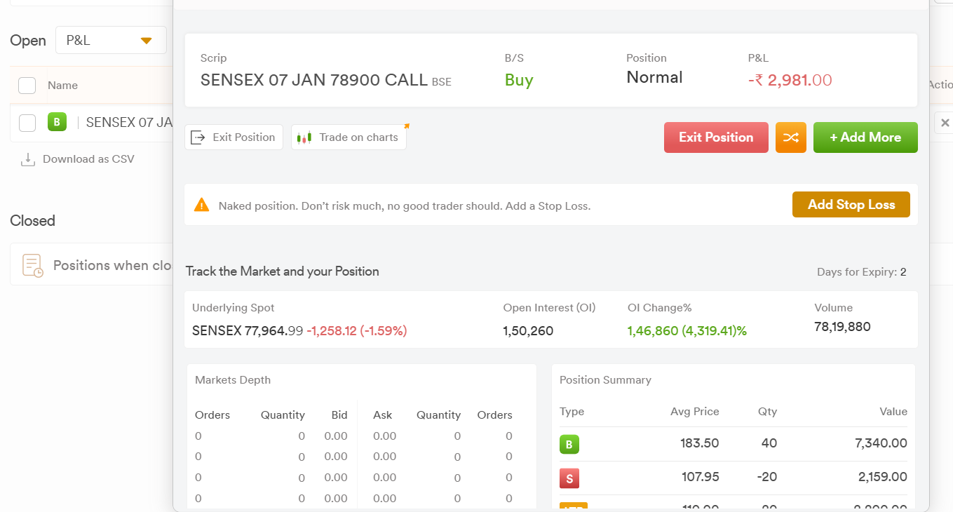953x512 pixels.
Task: Click the green B badge in open positions row
Action: [x=57, y=122]
